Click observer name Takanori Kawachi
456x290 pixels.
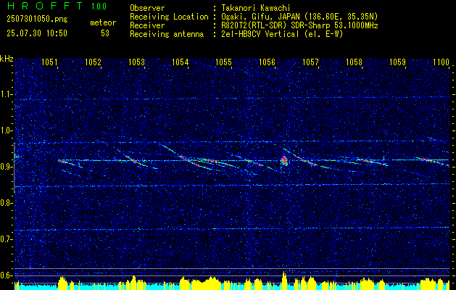pyautogui.click(x=254, y=8)
